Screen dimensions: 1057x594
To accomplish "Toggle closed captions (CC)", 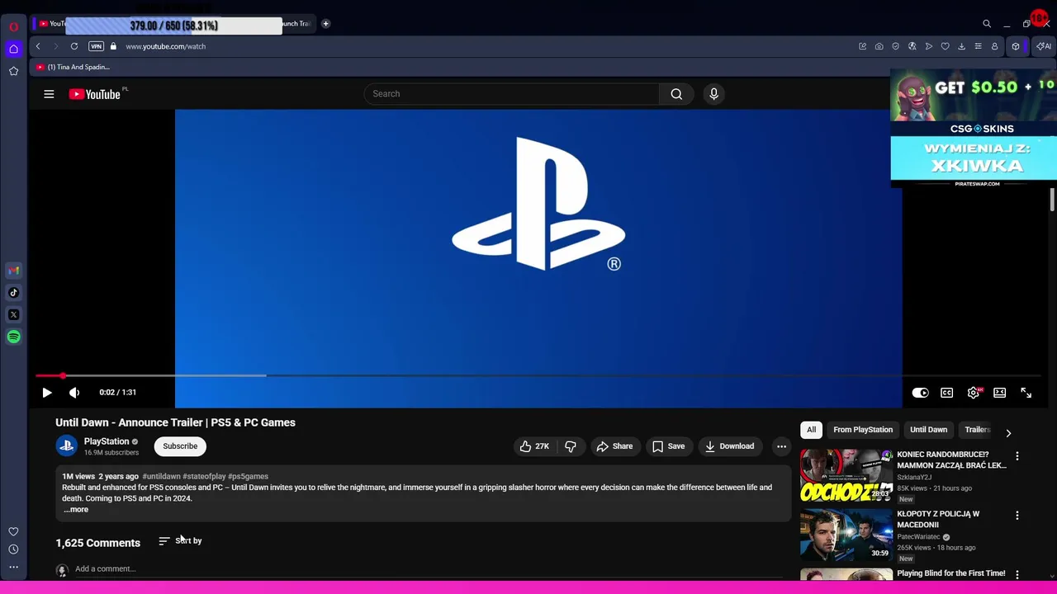I will 947,393.
